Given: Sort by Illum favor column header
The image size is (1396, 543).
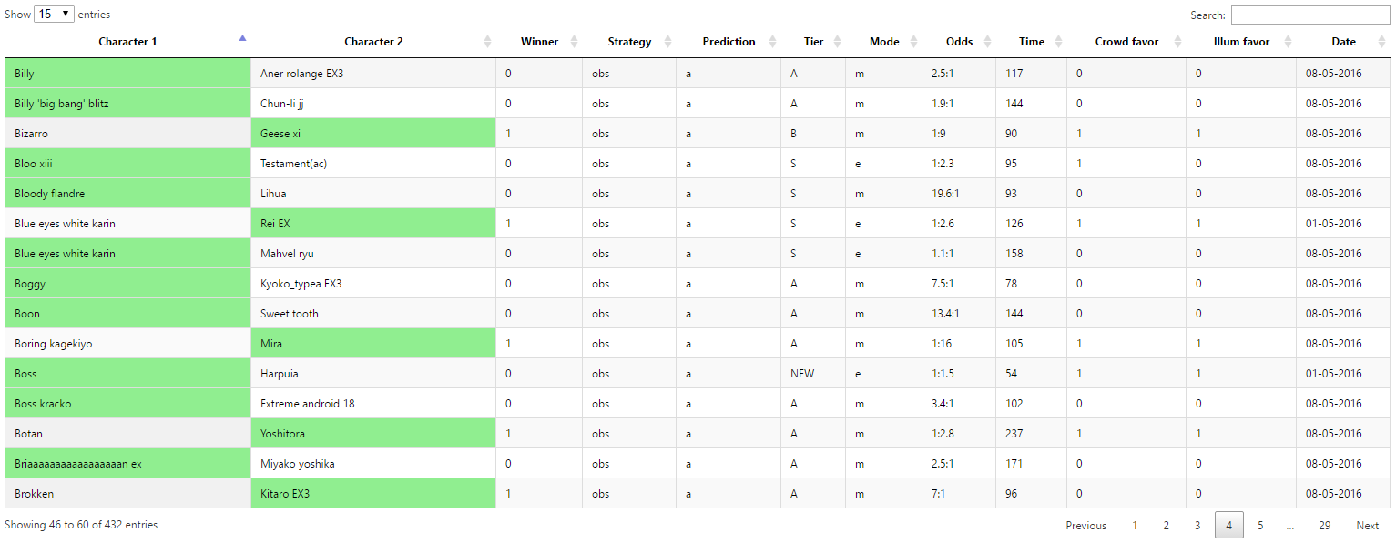Looking at the screenshot, I should (x=1241, y=42).
